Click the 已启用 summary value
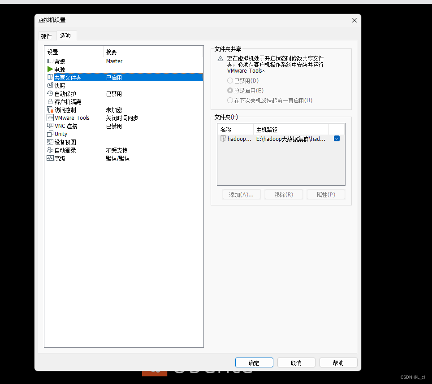The image size is (432, 384). (114, 78)
